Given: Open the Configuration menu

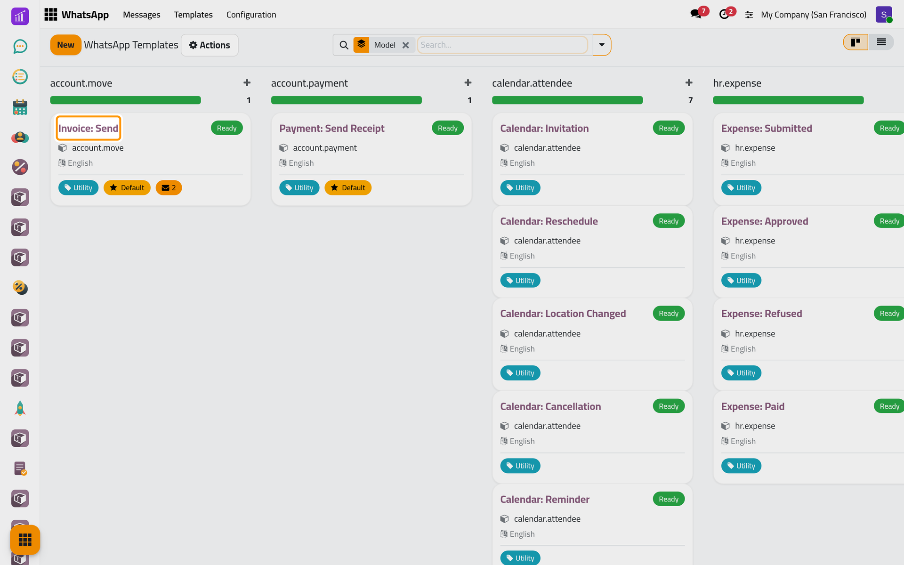Looking at the screenshot, I should 251,15.
